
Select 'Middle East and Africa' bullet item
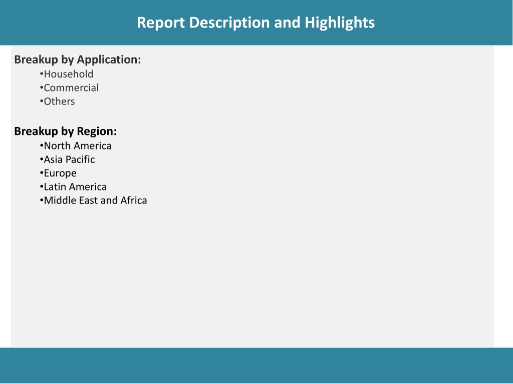coord(93,200)
